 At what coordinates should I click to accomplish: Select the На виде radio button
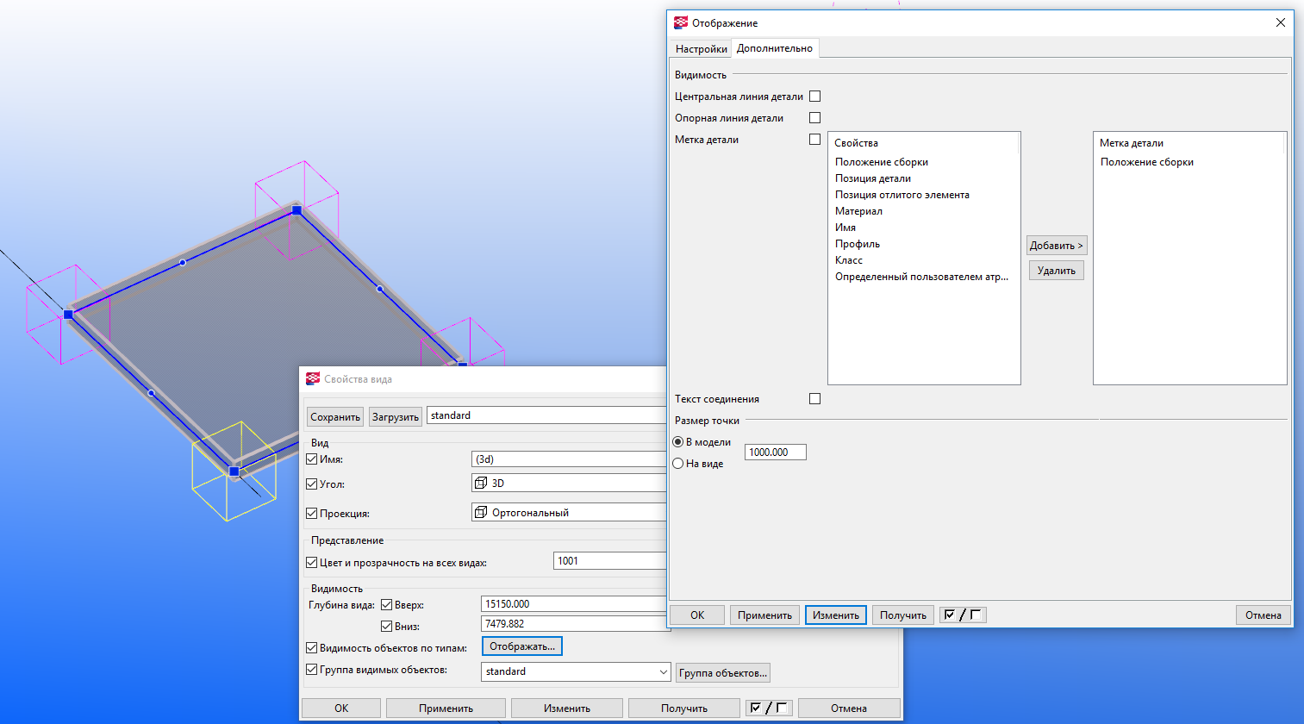tap(678, 464)
